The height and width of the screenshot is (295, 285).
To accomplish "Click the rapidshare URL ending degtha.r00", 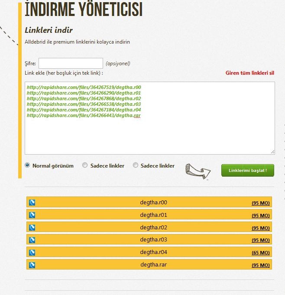I will 84,87.
